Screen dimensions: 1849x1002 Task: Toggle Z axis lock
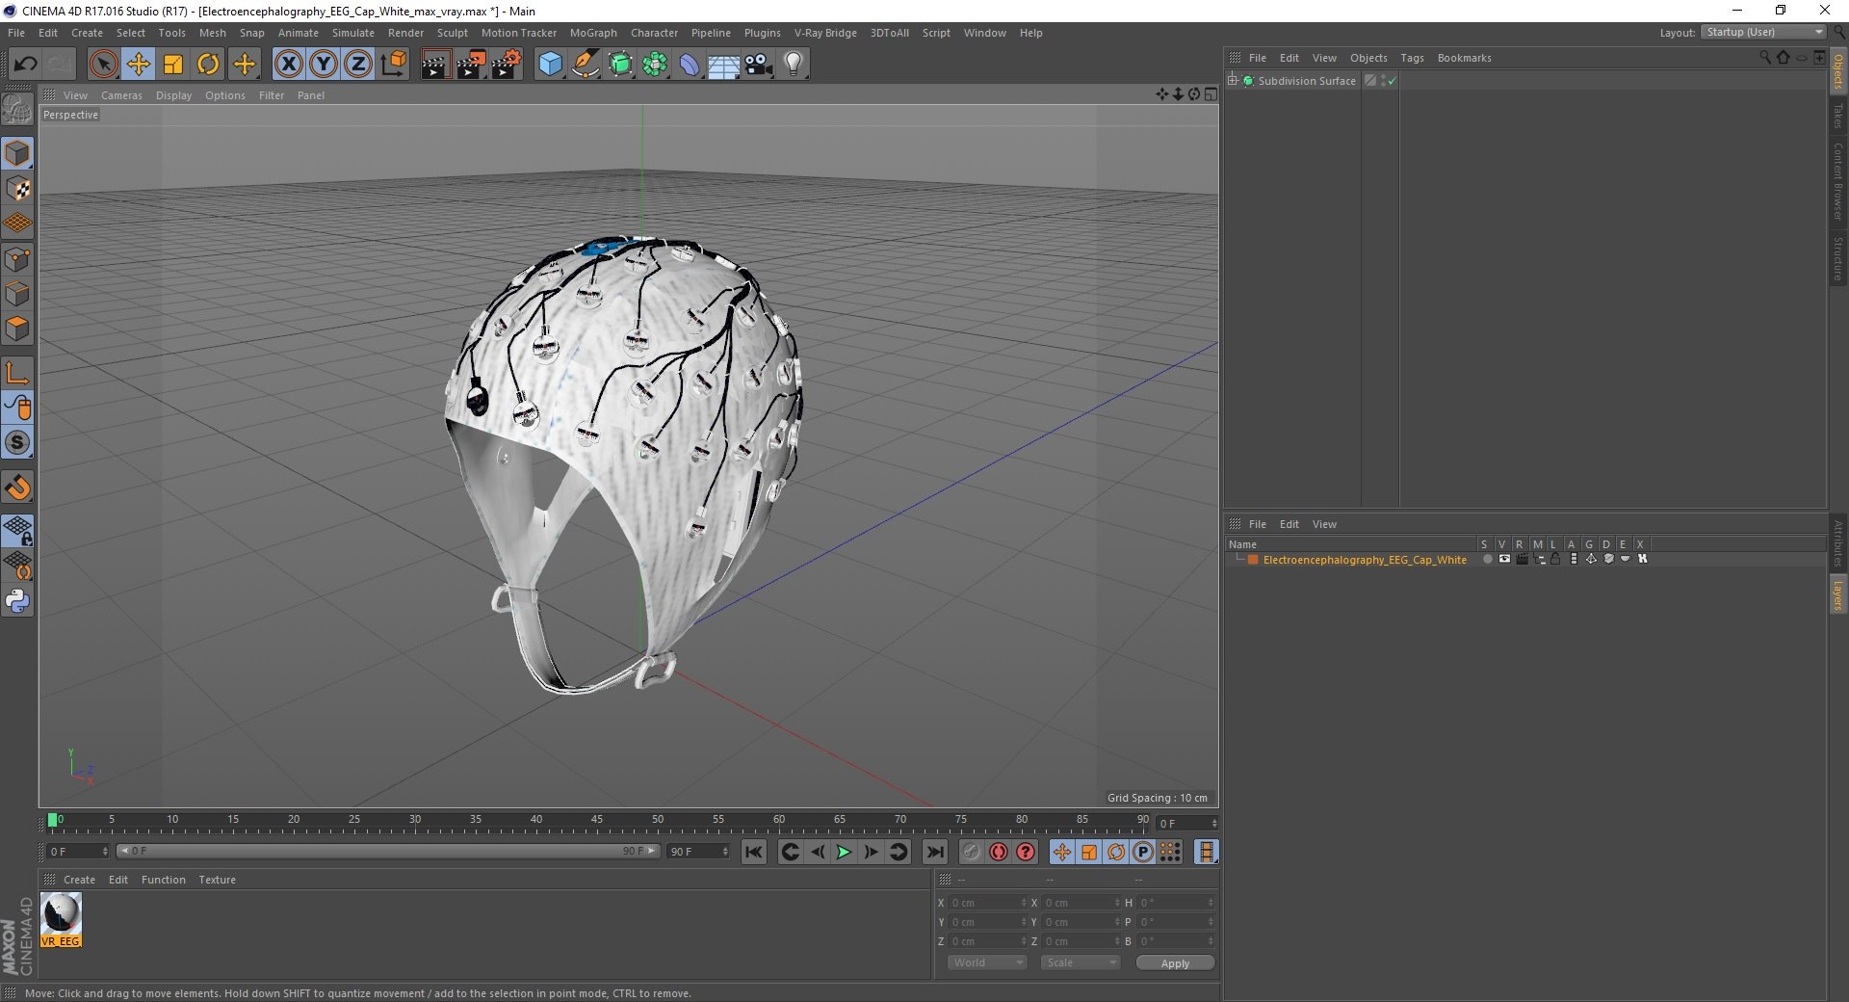(358, 65)
